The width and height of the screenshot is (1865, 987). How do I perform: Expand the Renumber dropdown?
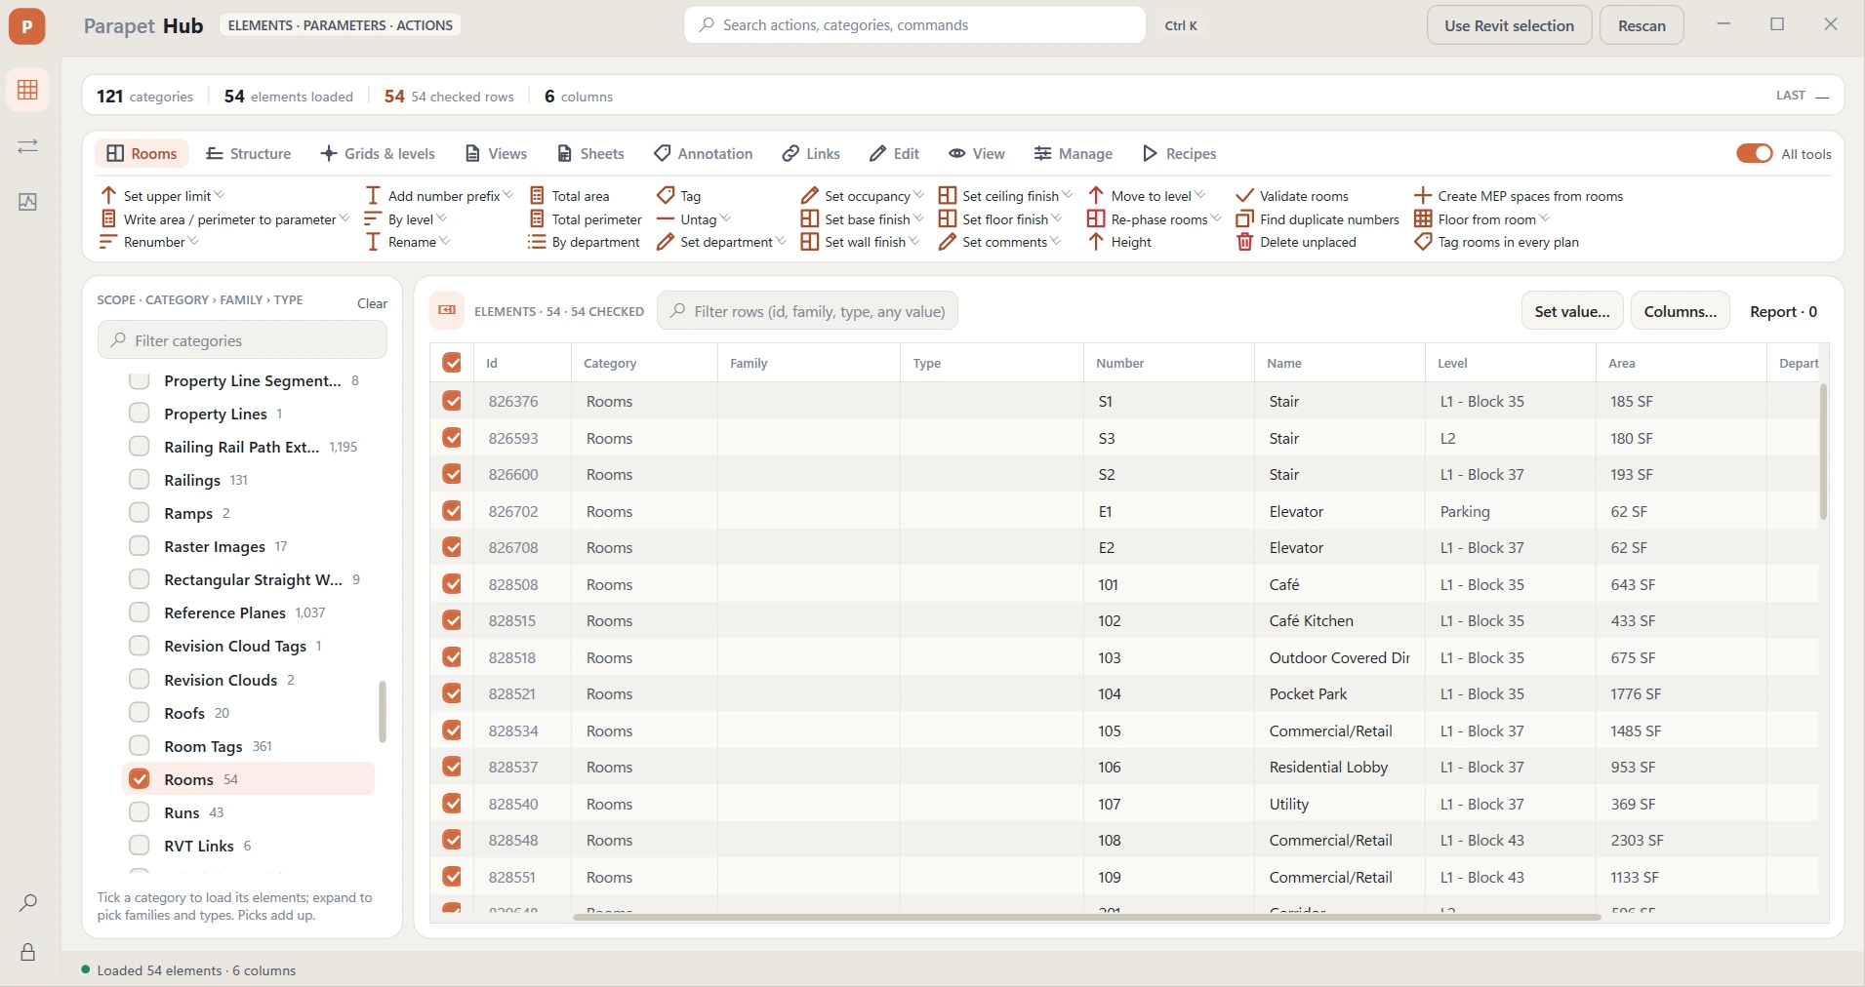pos(193,241)
